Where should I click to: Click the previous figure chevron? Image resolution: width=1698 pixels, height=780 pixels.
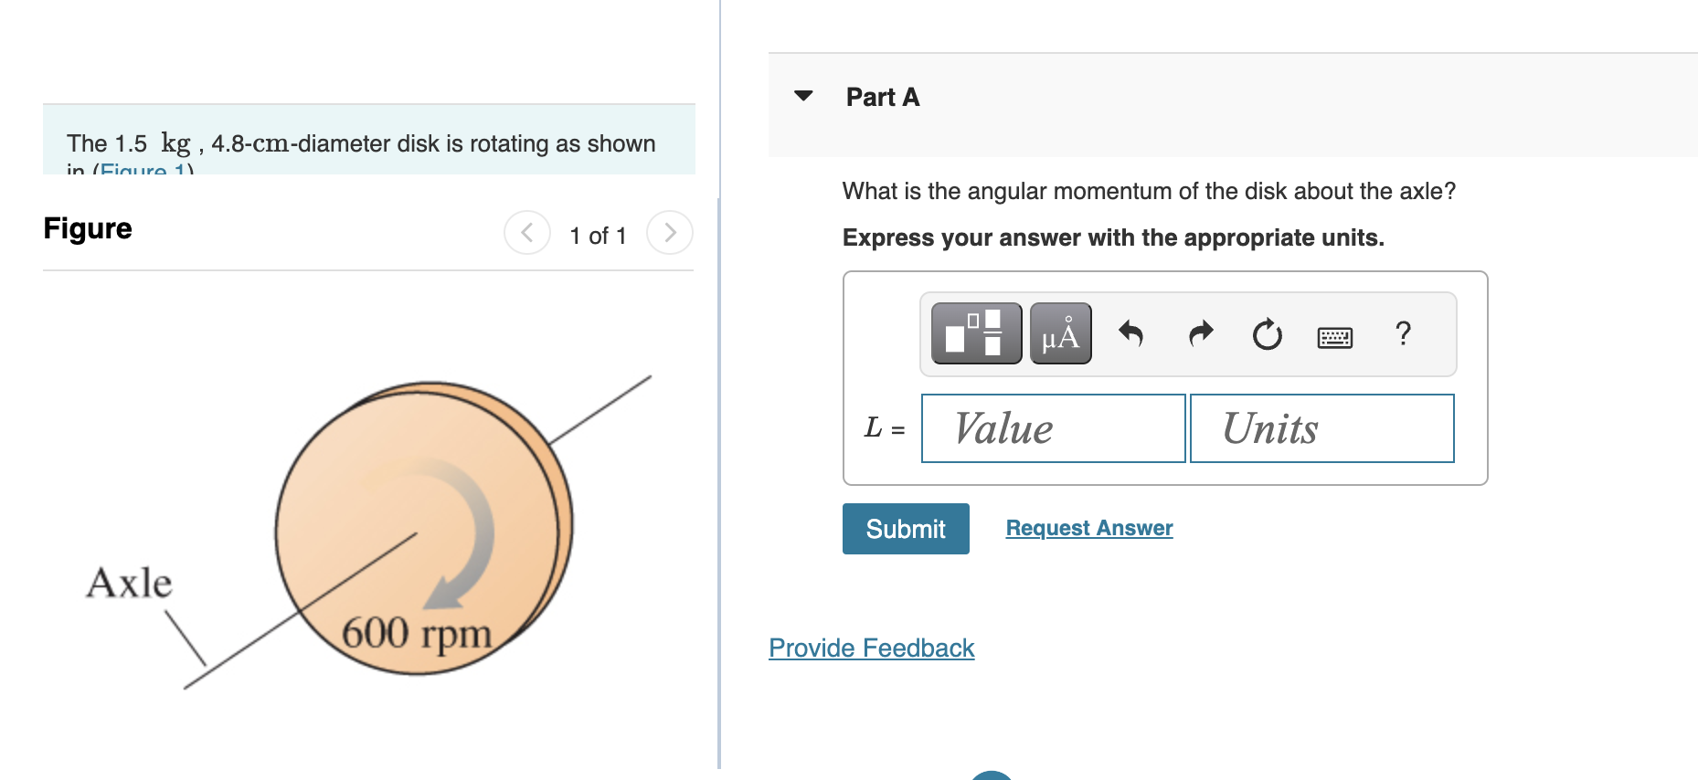[x=526, y=233]
